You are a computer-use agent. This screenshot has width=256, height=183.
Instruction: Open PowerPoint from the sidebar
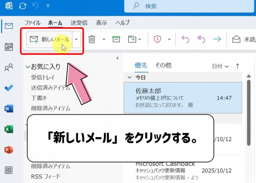(8, 149)
